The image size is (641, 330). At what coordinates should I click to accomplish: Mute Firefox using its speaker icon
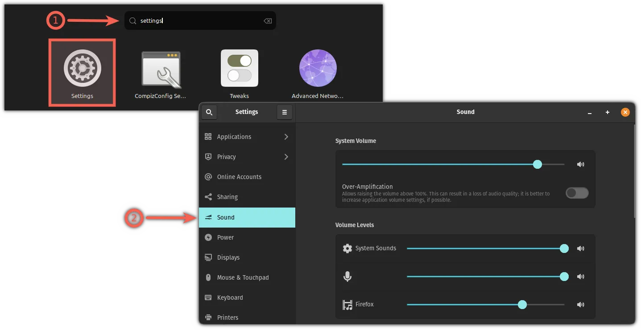[x=580, y=305]
